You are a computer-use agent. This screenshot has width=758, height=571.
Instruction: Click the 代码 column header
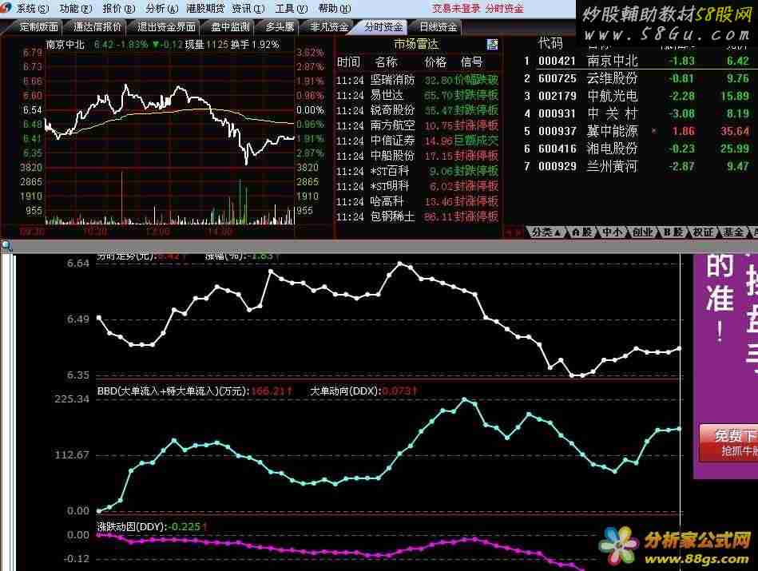click(x=550, y=43)
